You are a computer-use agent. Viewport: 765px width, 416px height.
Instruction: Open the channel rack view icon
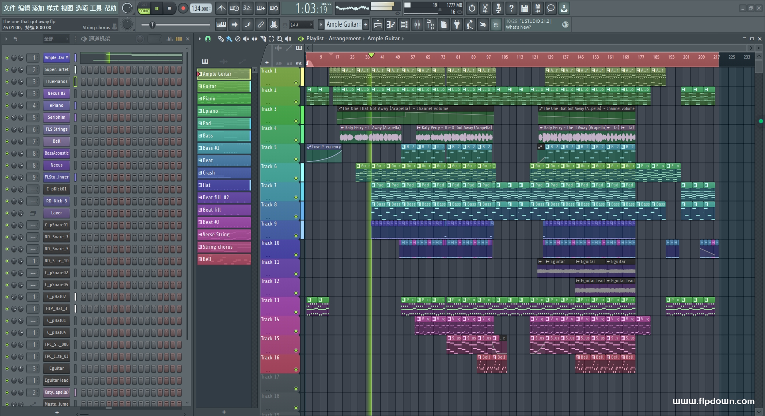coord(404,25)
